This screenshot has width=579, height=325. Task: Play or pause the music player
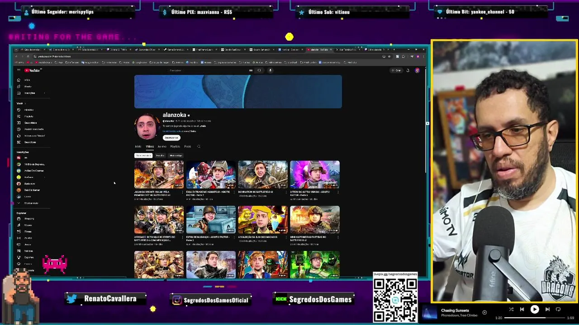point(535,309)
